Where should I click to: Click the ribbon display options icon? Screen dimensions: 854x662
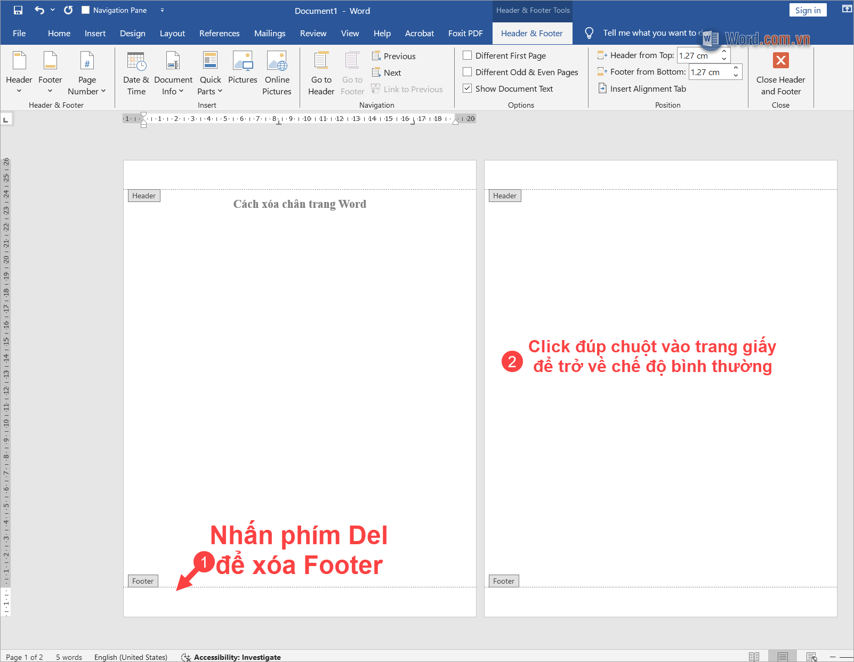click(847, 9)
